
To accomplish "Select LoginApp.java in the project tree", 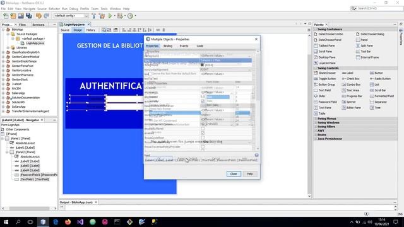I will point(35,44).
